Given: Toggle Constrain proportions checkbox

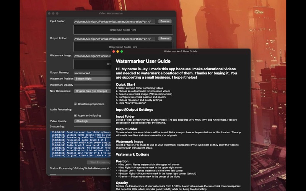Looking at the screenshot, I should click(75, 104).
